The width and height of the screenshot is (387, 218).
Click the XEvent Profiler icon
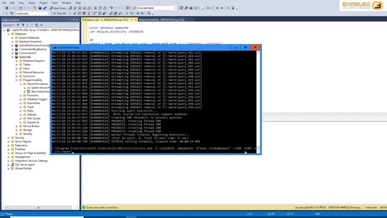point(13,168)
